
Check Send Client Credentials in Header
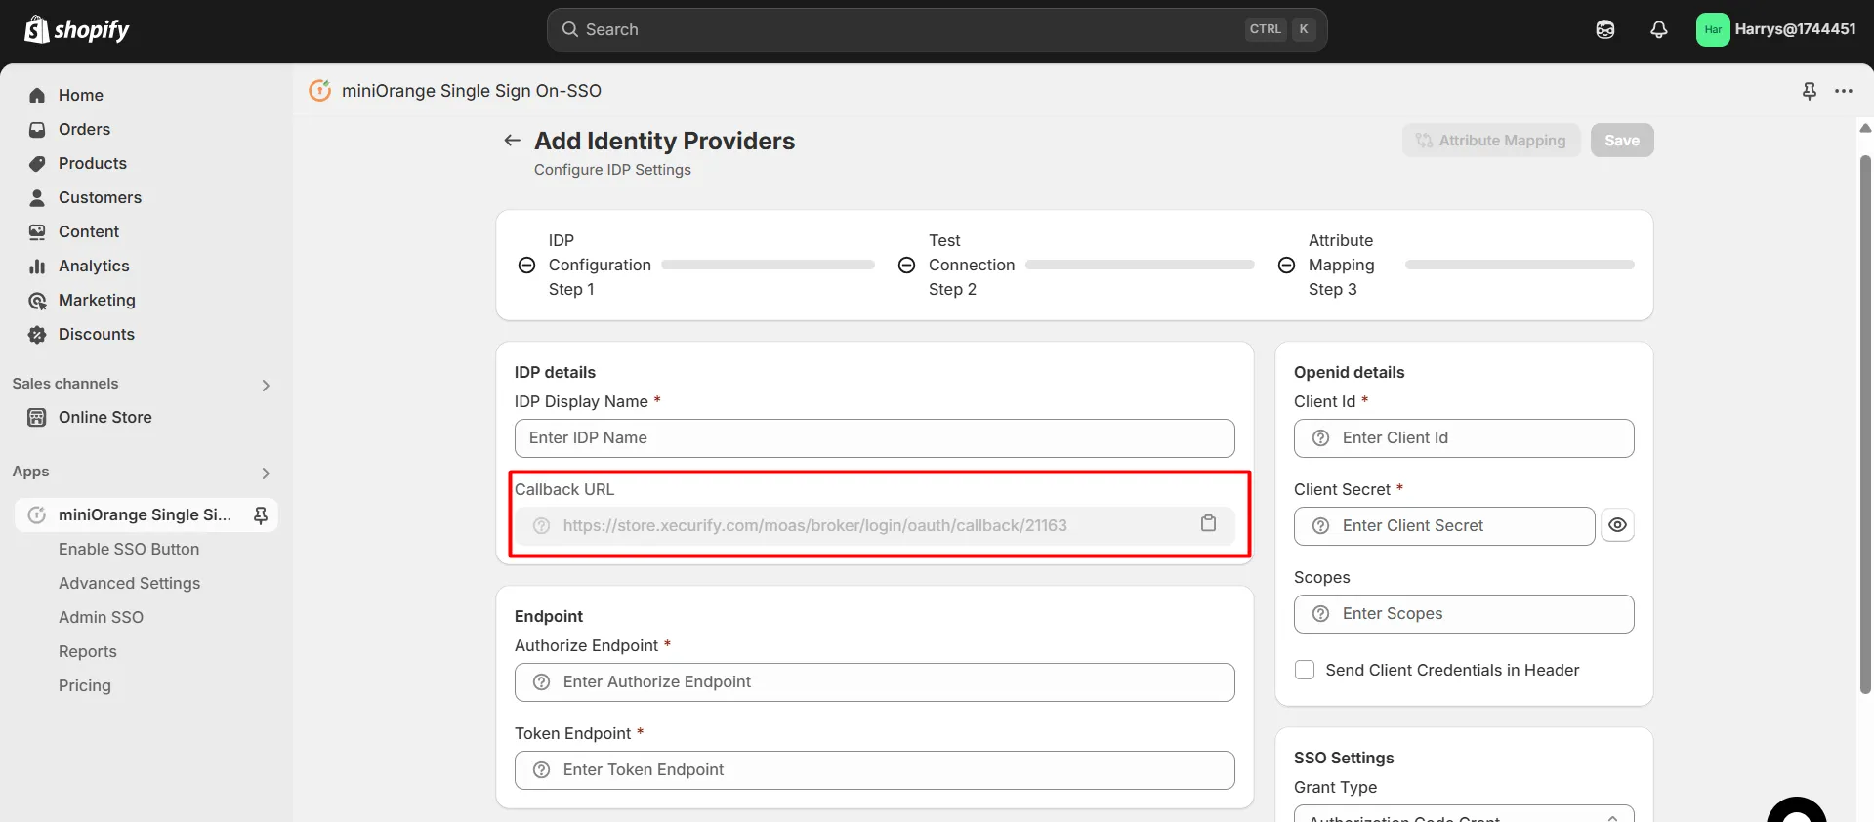click(x=1305, y=670)
